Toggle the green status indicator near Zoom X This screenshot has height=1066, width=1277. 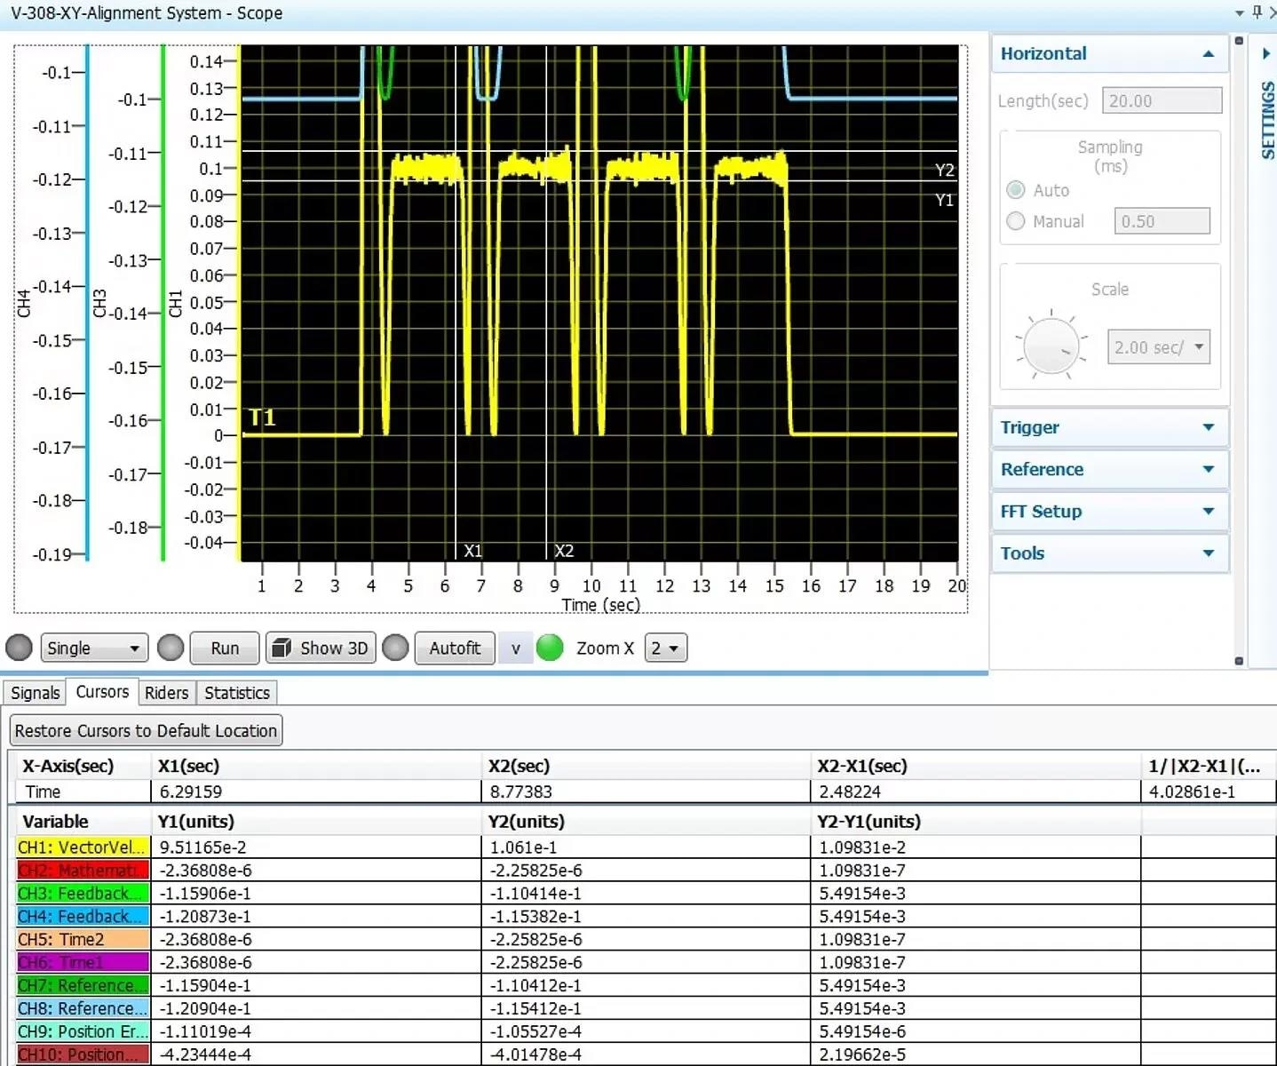(550, 648)
